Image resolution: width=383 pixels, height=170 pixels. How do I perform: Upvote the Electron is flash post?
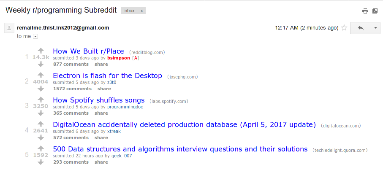41,75
